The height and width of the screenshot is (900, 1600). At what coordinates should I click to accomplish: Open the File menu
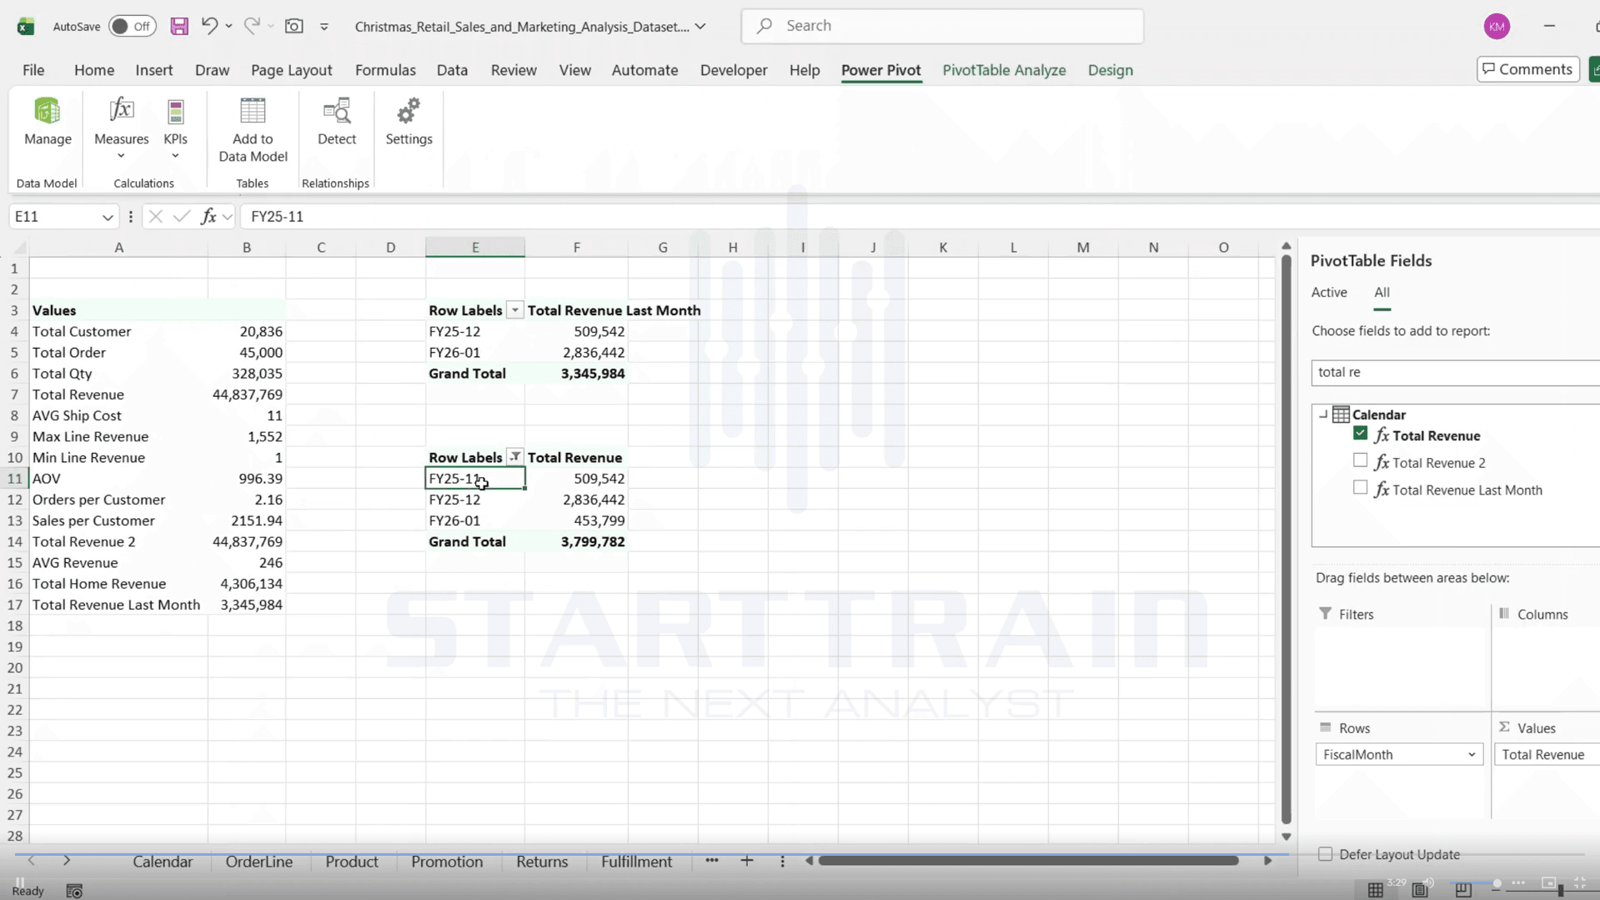pyautogui.click(x=33, y=70)
